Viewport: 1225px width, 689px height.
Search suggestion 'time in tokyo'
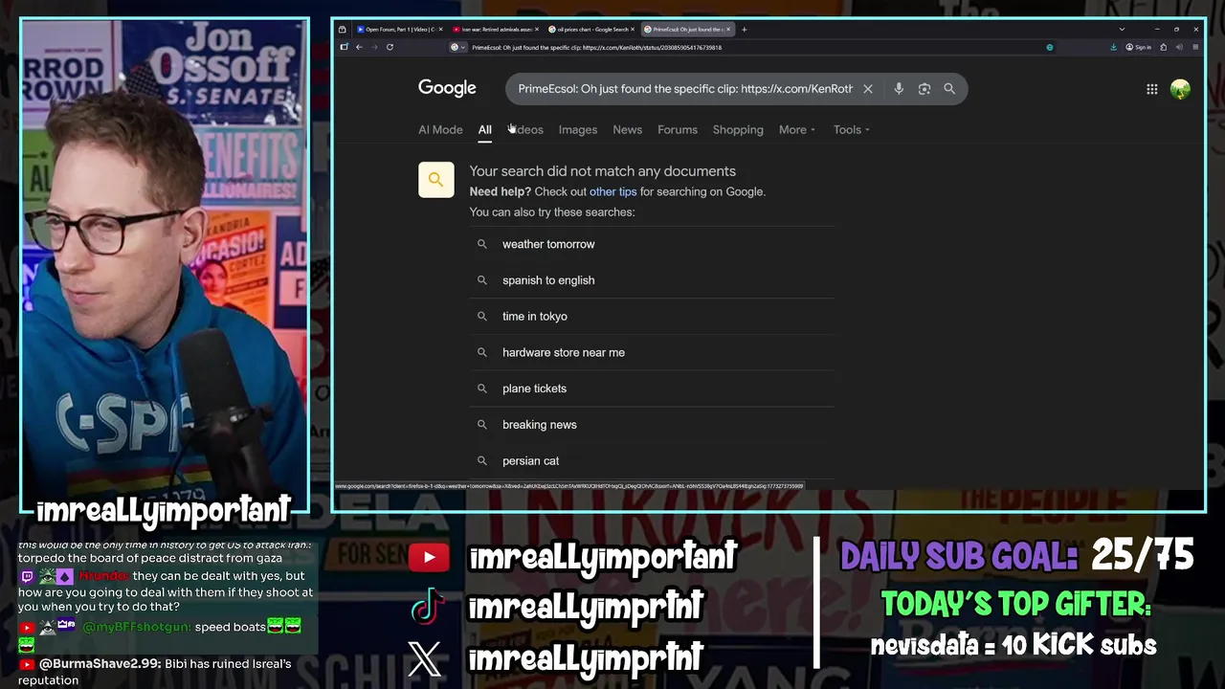pos(652,316)
